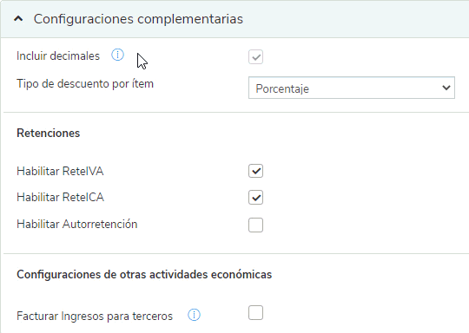Click the Porcentaje text in the select box
This screenshot has height=333, width=469.
click(282, 88)
